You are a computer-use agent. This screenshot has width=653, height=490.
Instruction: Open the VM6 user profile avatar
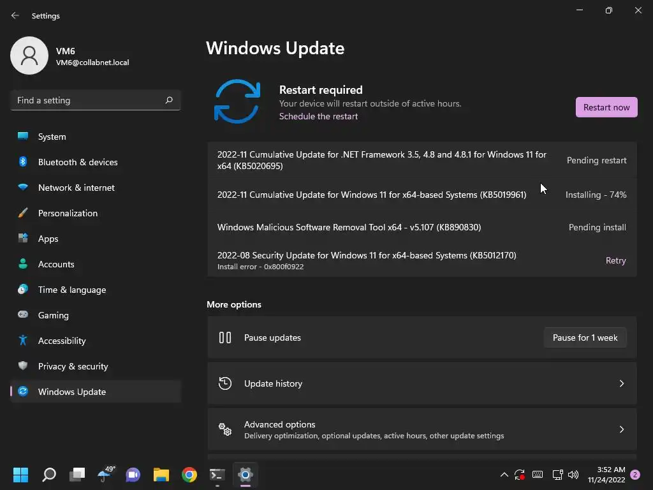click(x=29, y=56)
